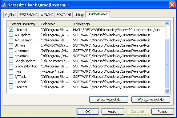Viewport: 177px width, 118px height.
Task: Select the APSDaemon entry name
Action: 23,40
